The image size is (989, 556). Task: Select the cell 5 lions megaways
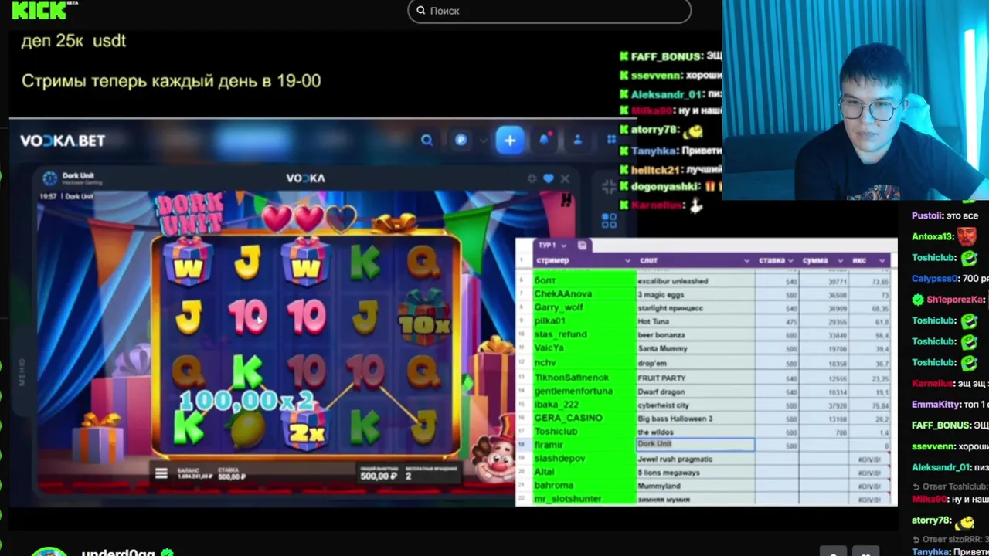695,473
